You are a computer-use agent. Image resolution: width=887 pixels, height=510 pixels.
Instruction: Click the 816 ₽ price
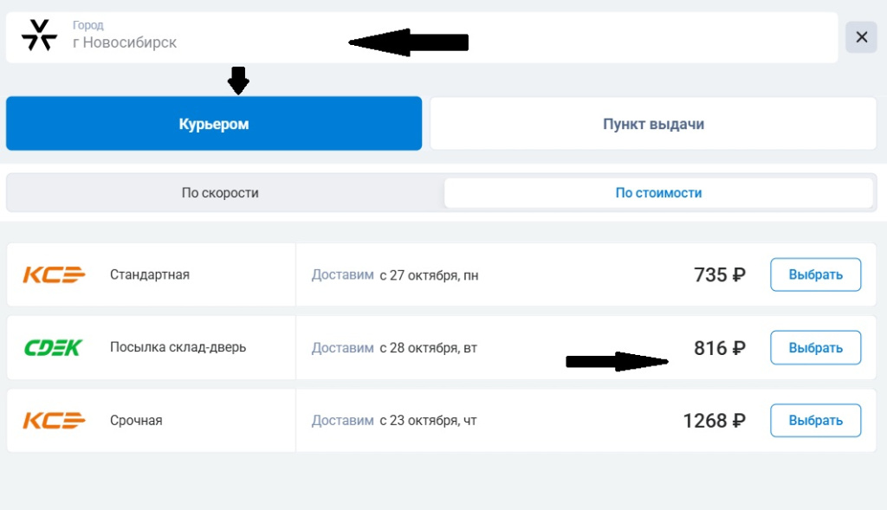(x=719, y=348)
